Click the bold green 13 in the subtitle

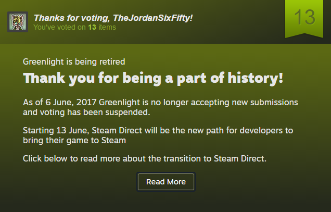pyautogui.click(x=92, y=27)
